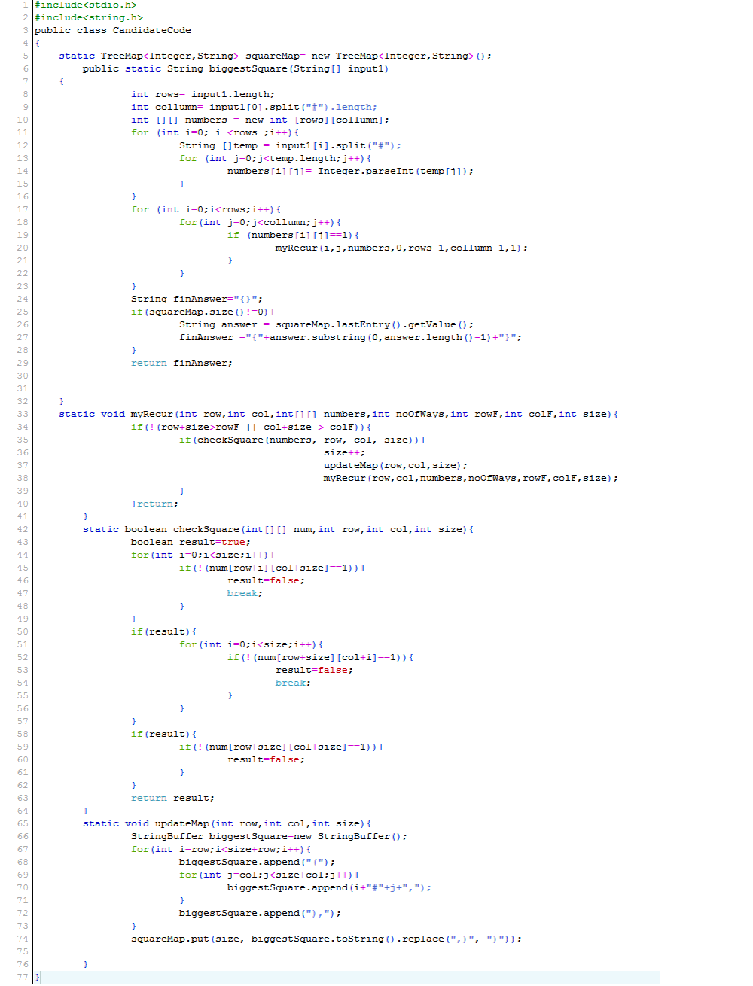Click the 'return result;' statement
The image size is (753, 986).
(x=172, y=798)
